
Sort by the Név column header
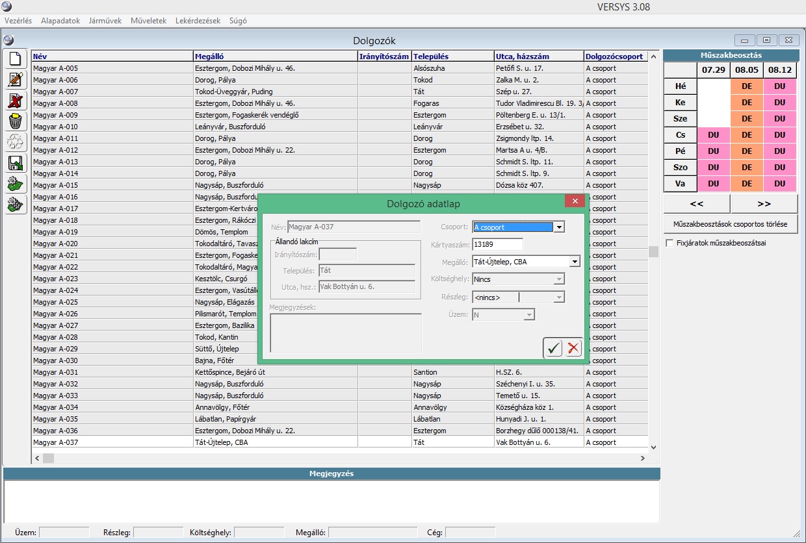pyautogui.click(x=112, y=57)
